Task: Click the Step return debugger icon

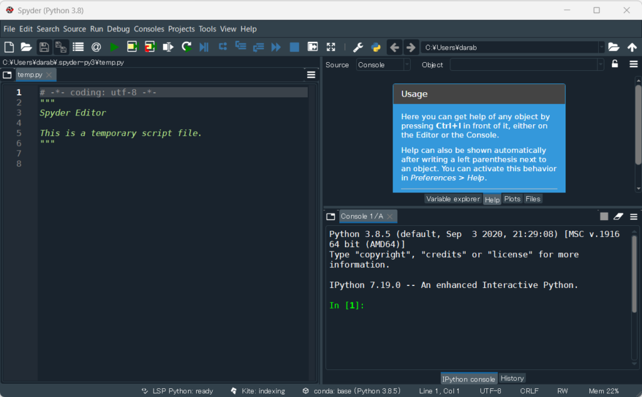Action: [258, 47]
